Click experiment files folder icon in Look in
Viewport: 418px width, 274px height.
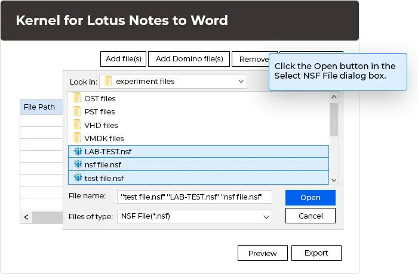point(108,81)
